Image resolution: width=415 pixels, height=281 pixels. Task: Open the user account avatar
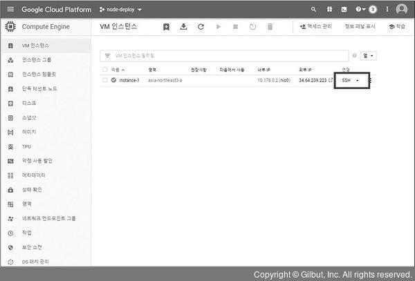tap(401, 9)
